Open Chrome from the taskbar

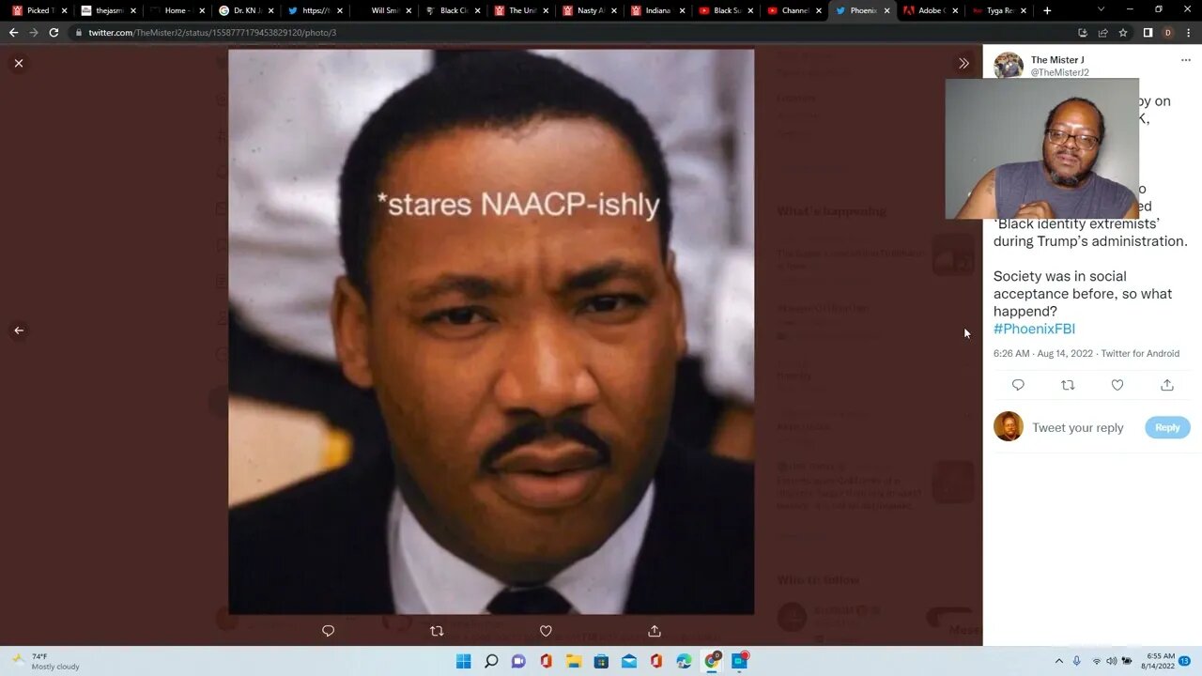[x=712, y=661]
